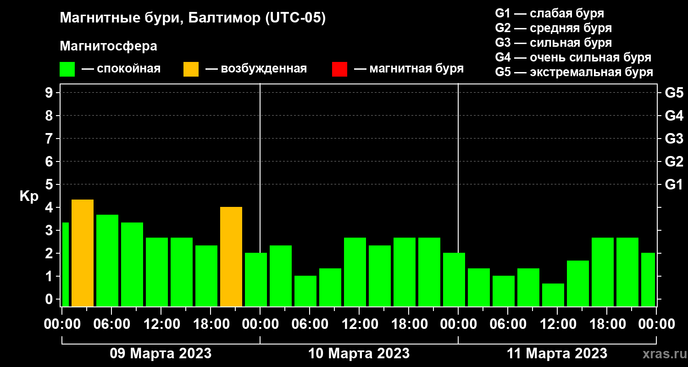Select legend line 'G1 — слабая буря'
This screenshot has height=367, width=688.
point(549,13)
